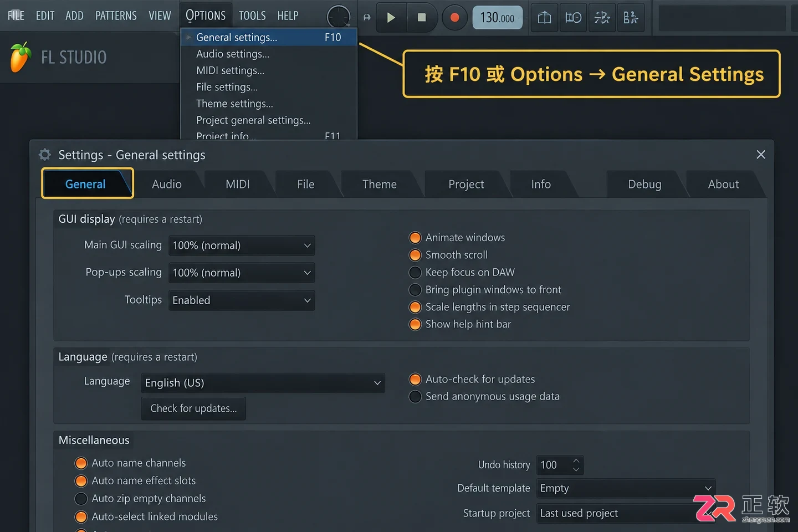
Task: Click the last icon in the transport toolbar row
Action: (x=631, y=18)
